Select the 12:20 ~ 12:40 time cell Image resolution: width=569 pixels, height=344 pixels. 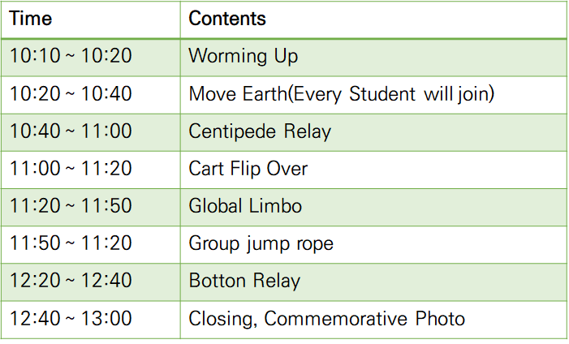(71, 282)
